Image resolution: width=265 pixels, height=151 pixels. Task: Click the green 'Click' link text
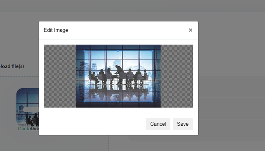click(24, 128)
